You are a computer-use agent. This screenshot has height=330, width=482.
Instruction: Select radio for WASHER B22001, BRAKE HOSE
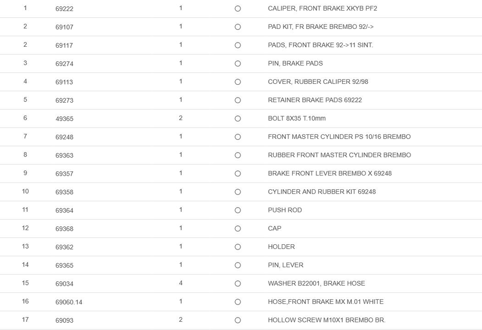(x=238, y=283)
